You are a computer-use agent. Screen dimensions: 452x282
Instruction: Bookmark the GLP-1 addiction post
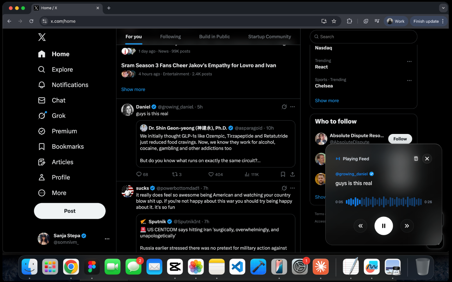pos(283,174)
